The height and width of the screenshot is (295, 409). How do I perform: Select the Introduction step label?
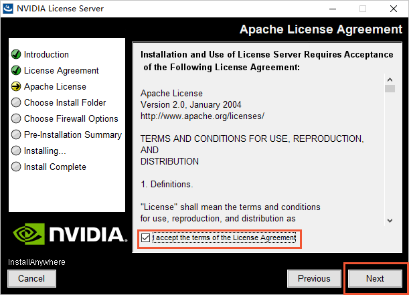tap(46, 54)
